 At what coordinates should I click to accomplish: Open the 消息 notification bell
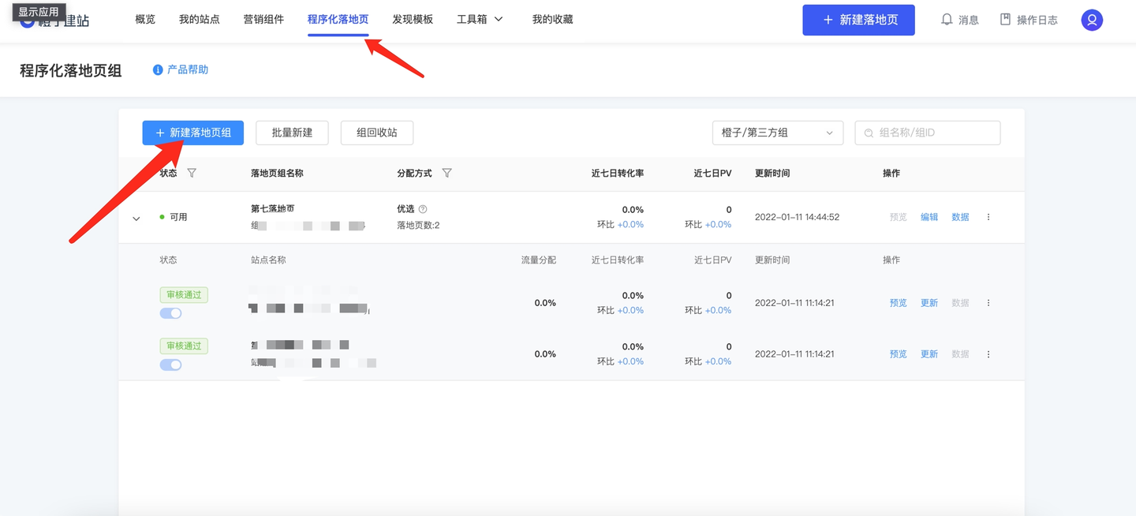pos(947,20)
